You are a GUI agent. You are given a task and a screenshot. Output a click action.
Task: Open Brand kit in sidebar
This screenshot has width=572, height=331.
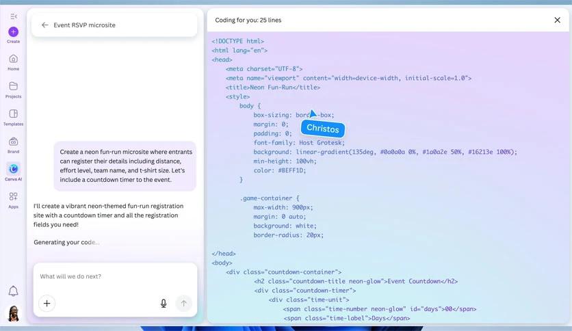coord(14,145)
